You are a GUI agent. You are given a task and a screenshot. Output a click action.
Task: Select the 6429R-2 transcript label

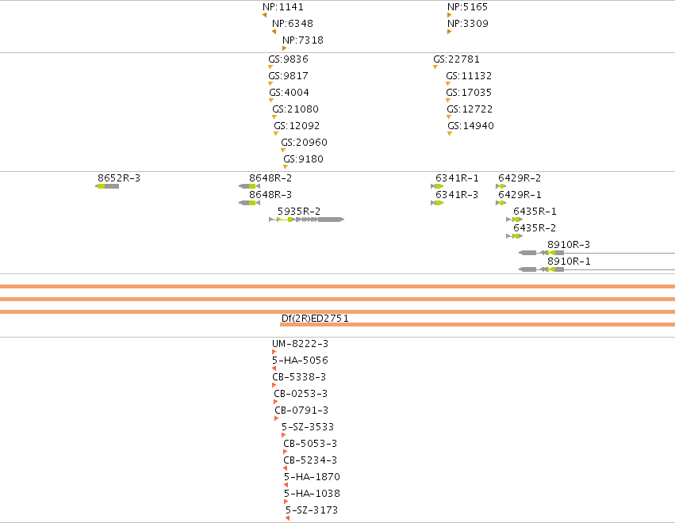pos(520,178)
